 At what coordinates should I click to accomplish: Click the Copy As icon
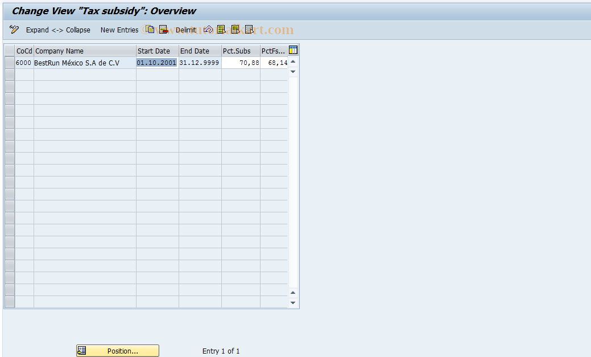click(150, 30)
